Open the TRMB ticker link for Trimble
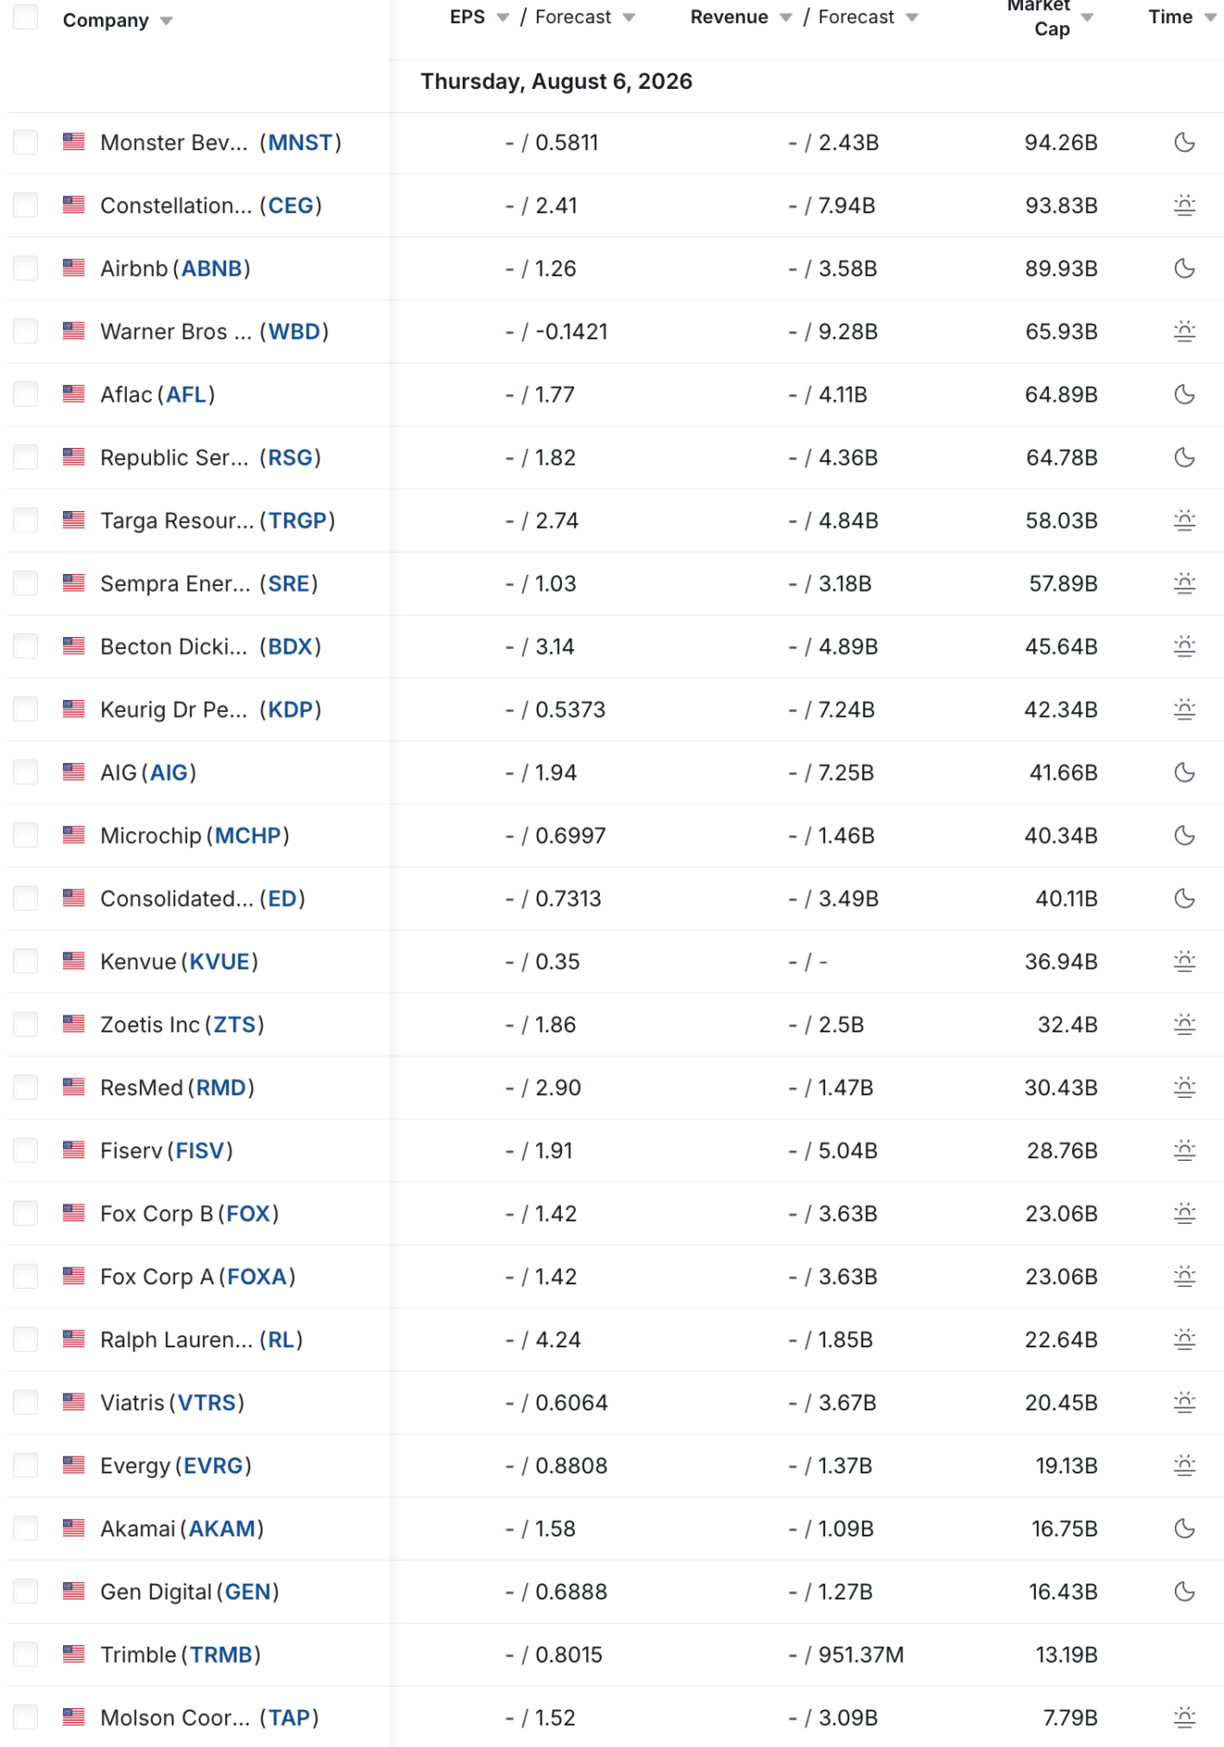 coord(222,1655)
